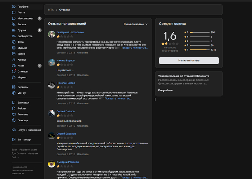252x179 pixels.
Task: Click the Мессенджер unread badge 5
Action: pyautogui.click(x=40, y=18)
